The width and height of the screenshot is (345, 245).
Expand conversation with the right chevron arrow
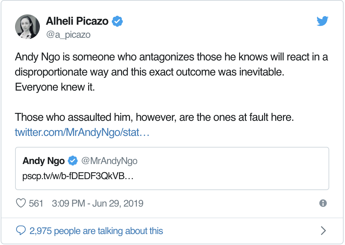[x=323, y=231]
